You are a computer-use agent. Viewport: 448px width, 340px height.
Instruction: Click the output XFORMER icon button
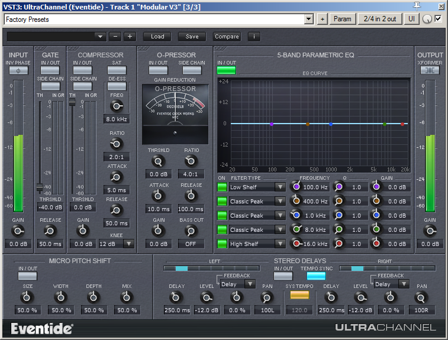click(x=430, y=70)
